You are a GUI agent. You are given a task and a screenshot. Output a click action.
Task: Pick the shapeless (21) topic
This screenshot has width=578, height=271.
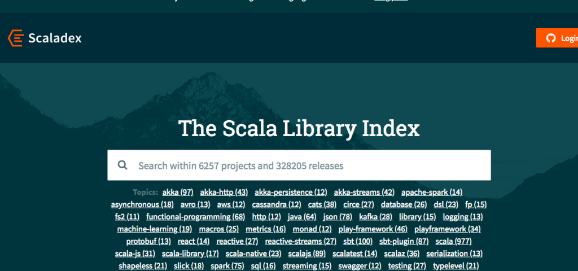click(143, 265)
